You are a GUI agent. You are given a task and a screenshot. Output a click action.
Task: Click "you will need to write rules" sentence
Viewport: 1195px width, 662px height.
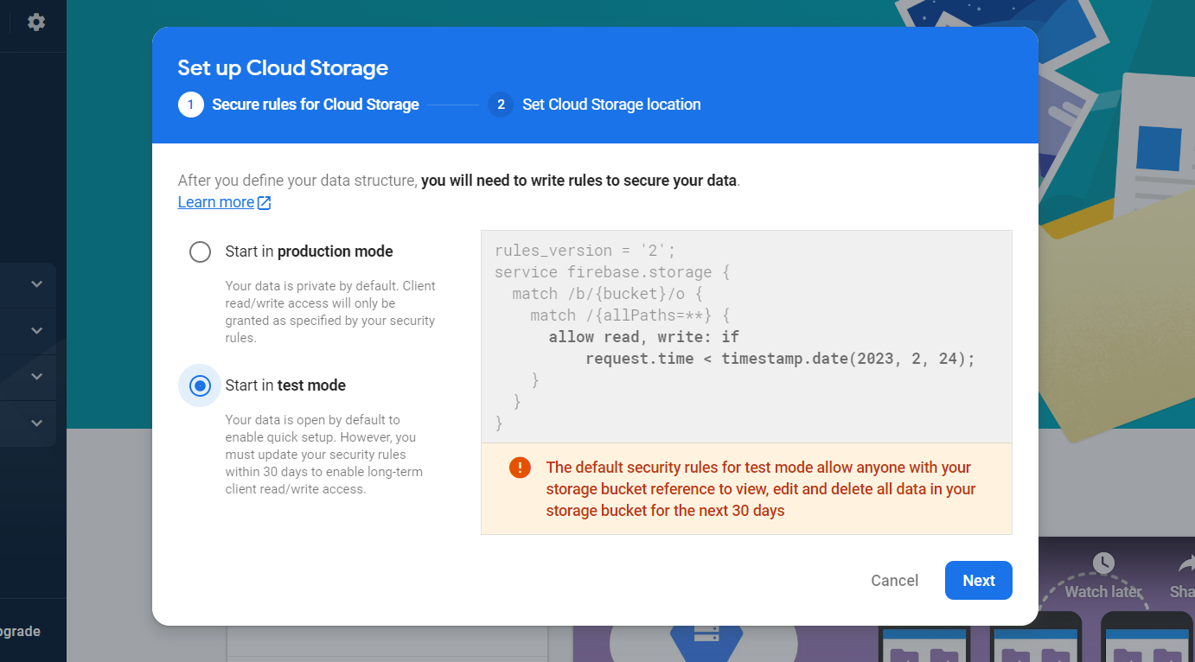coord(578,181)
